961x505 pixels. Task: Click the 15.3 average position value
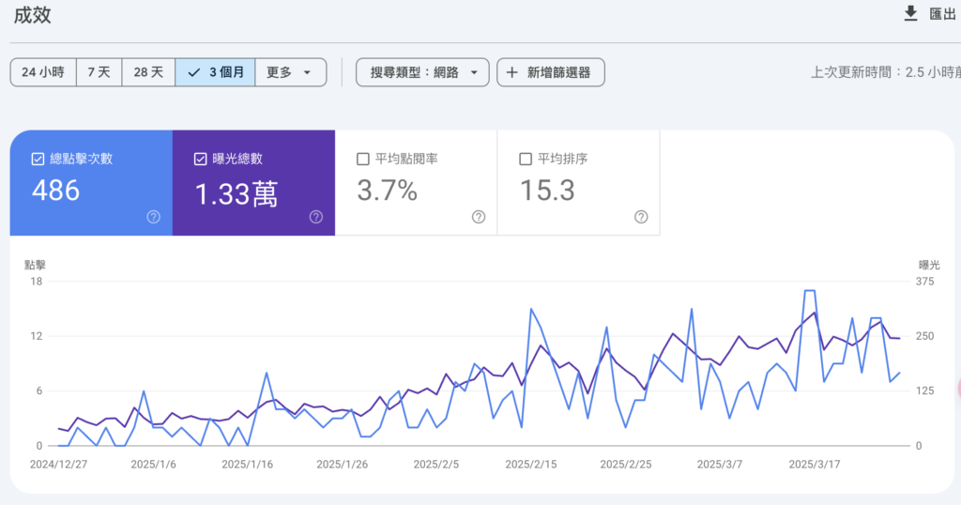547,191
